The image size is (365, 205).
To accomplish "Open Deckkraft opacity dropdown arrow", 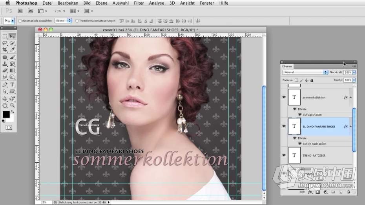I will point(354,72).
